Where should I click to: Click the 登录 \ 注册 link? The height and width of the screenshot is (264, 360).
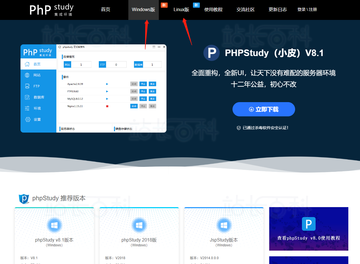[307, 9]
